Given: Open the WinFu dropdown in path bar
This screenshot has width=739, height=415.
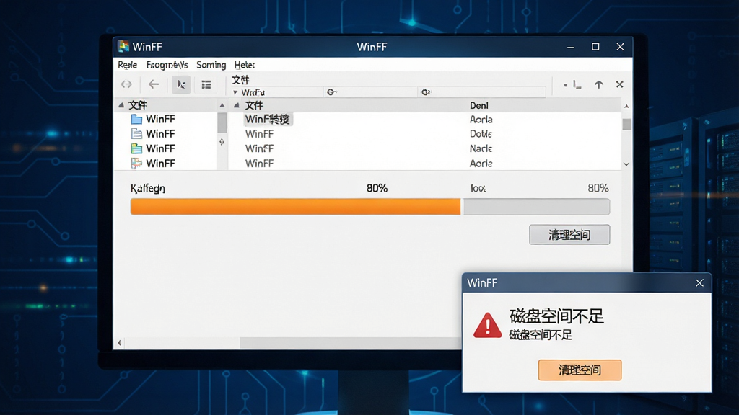Looking at the screenshot, I should [x=235, y=92].
